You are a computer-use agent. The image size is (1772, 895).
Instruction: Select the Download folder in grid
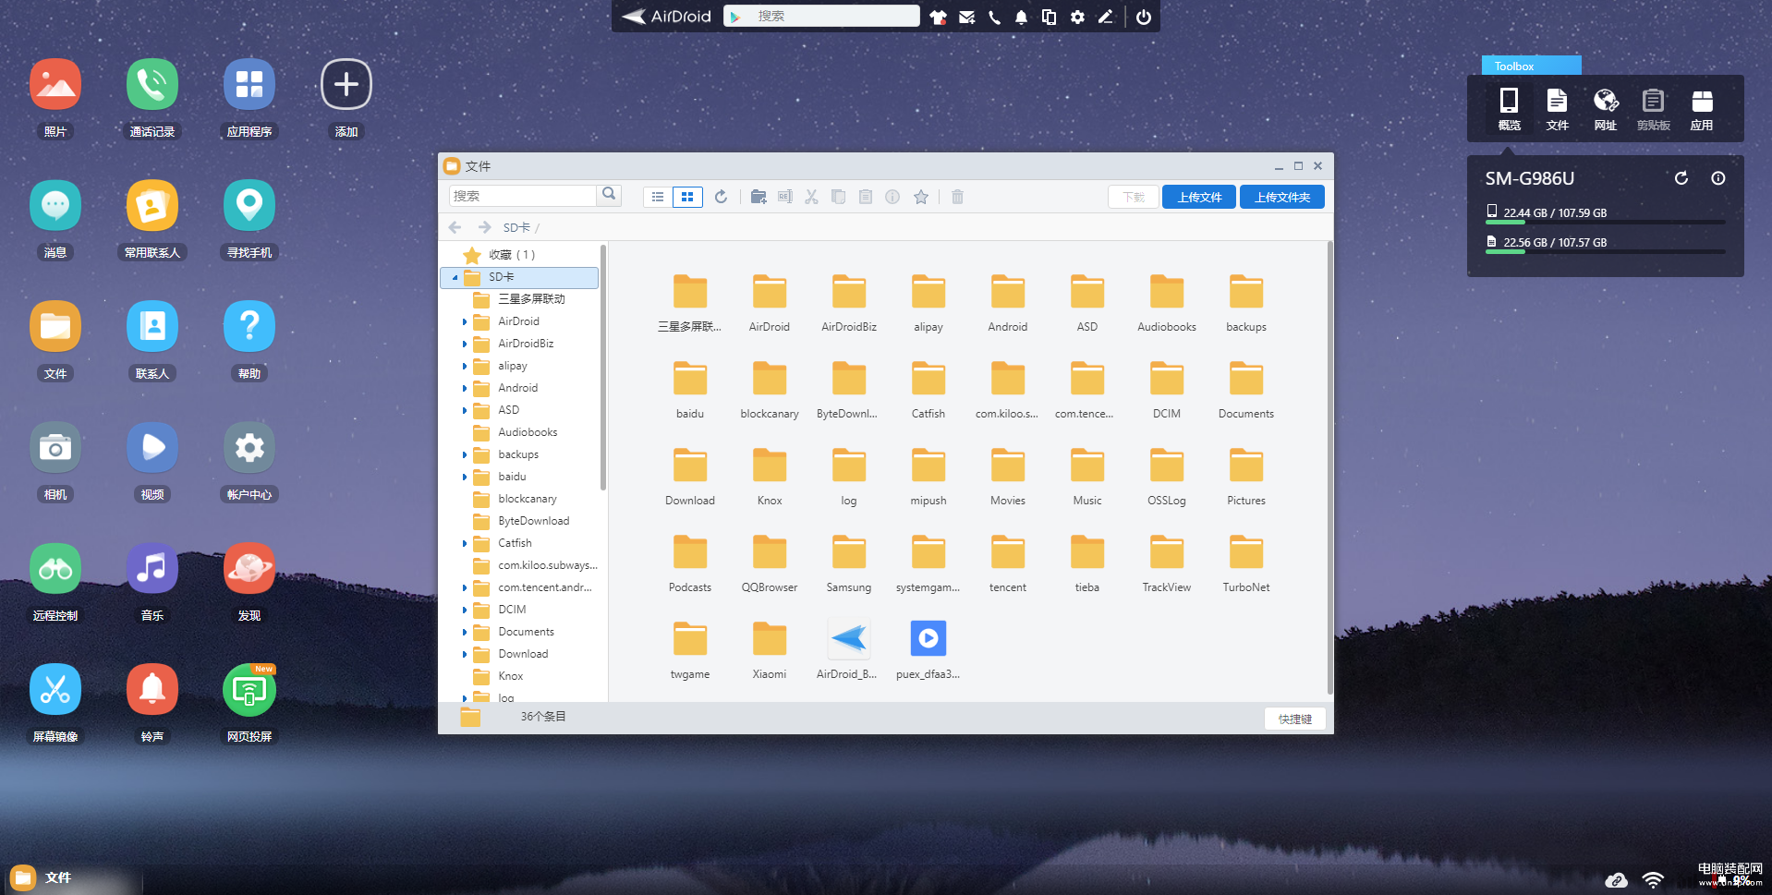coord(690,477)
